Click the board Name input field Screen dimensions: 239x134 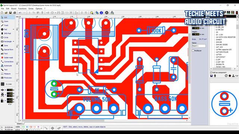[x=199, y=46]
